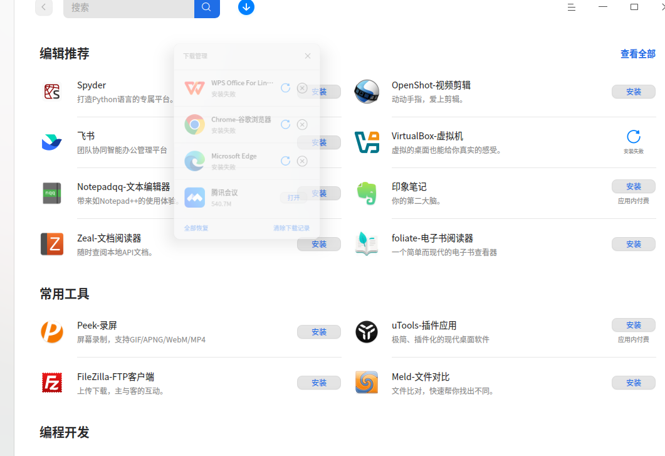Open the VirtualBox-虚拟机 title

(427, 136)
